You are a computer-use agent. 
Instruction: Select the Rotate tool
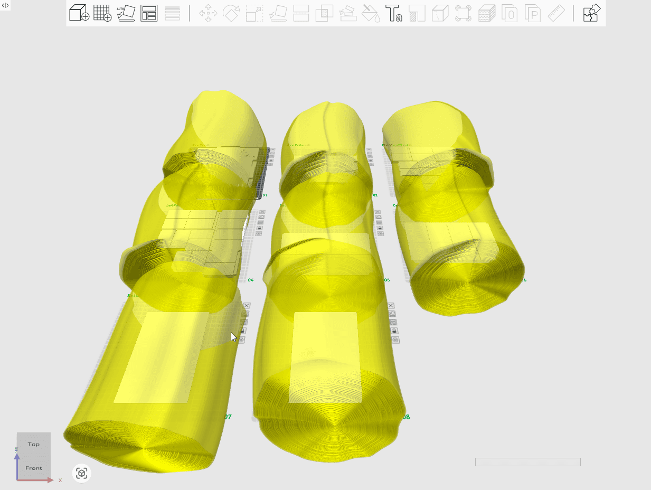pyautogui.click(x=231, y=13)
